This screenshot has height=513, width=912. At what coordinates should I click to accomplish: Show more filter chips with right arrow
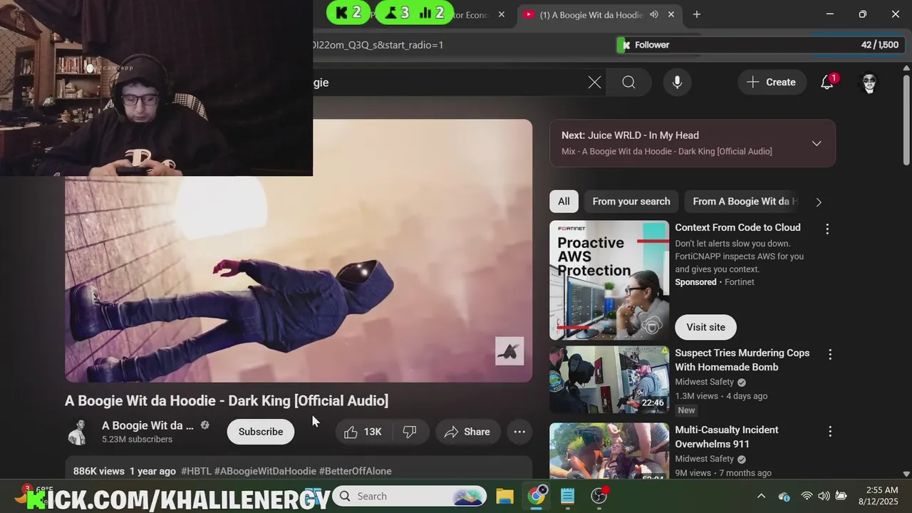click(819, 202)
